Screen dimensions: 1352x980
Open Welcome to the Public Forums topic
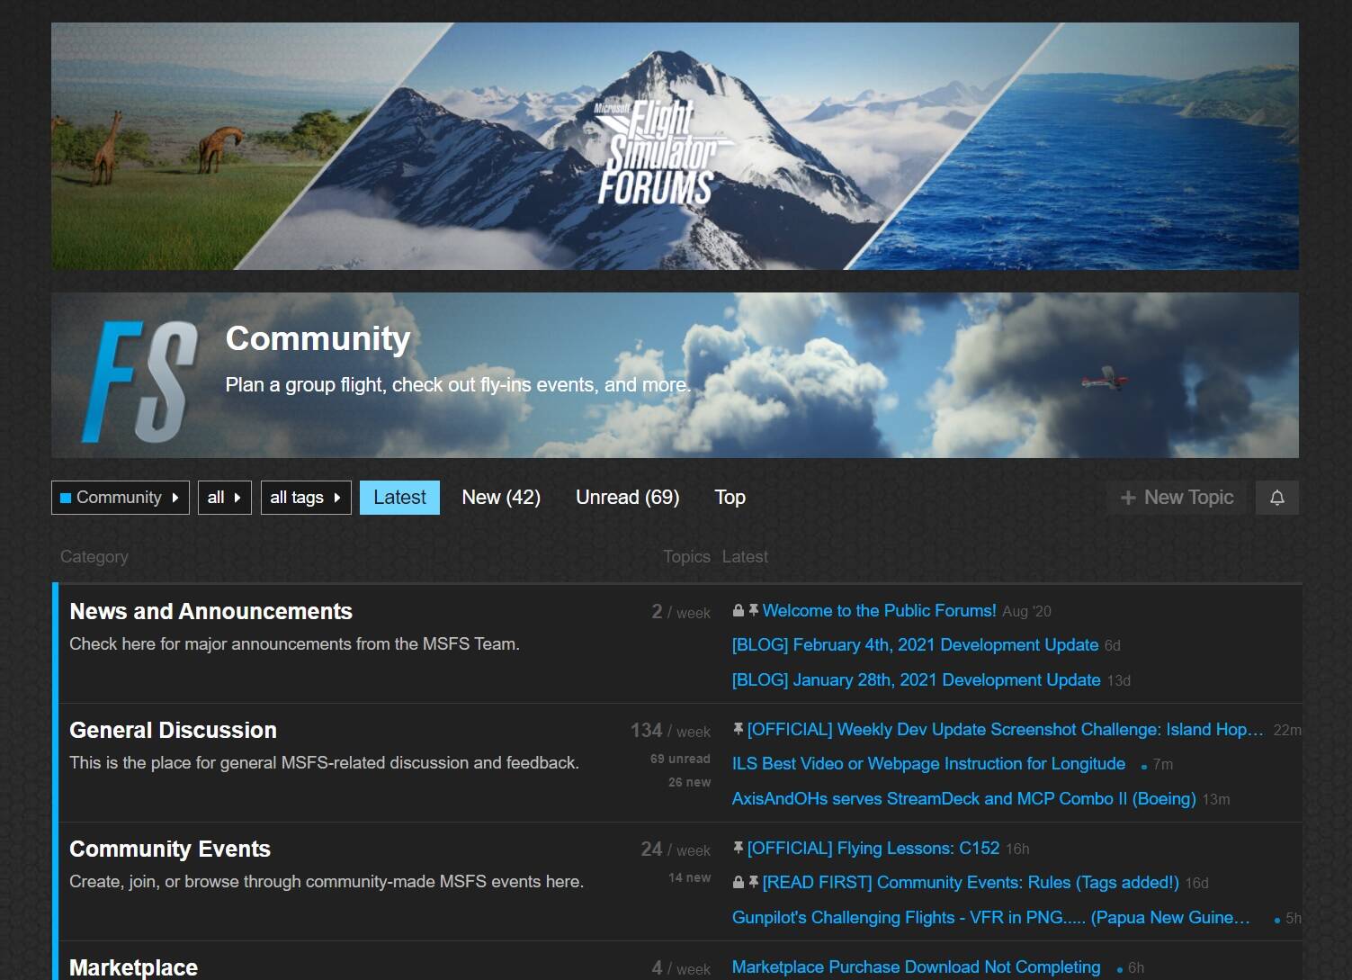point(879,610)
